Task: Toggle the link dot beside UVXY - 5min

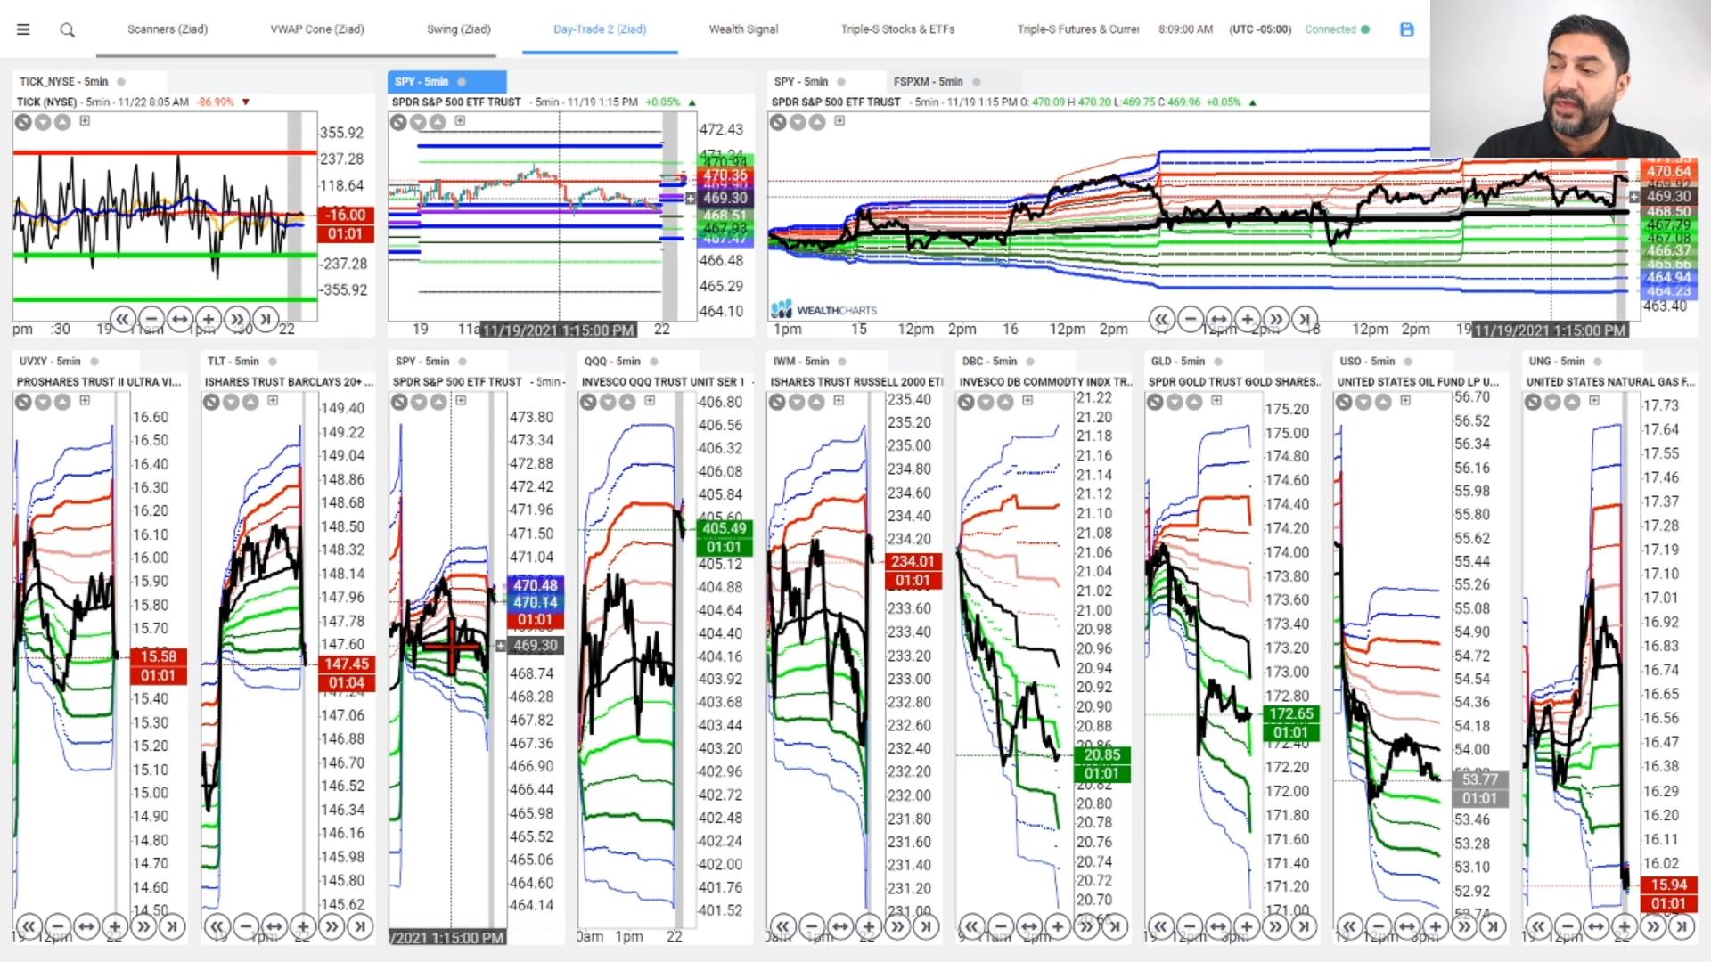Action: pyautogui.click(x=94, y=362)
